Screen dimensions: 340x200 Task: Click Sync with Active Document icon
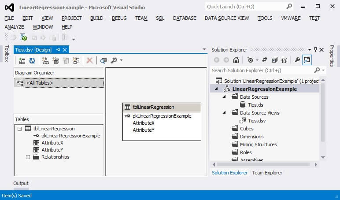pyautogui.click(x=264, y=60)
